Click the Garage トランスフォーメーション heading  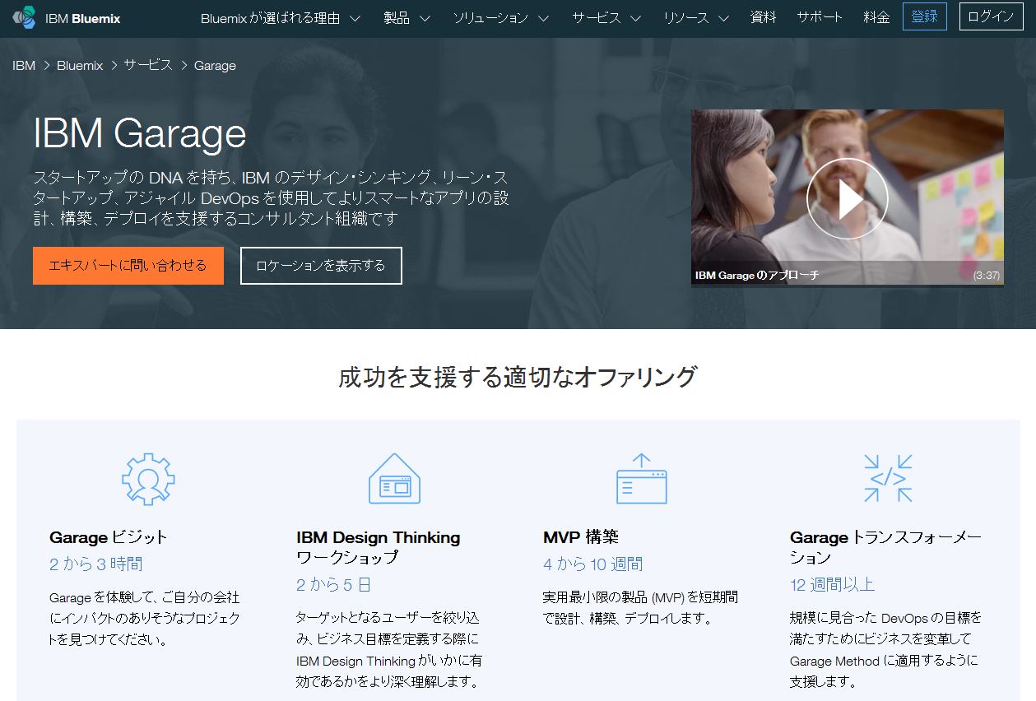coord(886,547)
